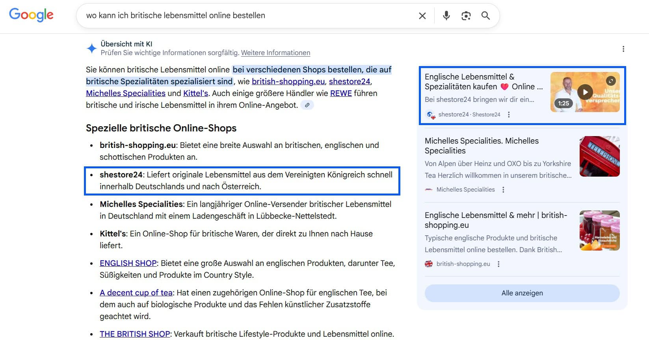Viewport: 649px width, 343px height.
Task: Click the source link chip icon after paragraph
Action: point(307,105)
